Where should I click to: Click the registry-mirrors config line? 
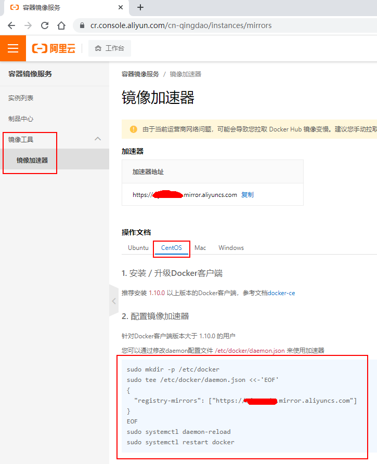[245, 401]
